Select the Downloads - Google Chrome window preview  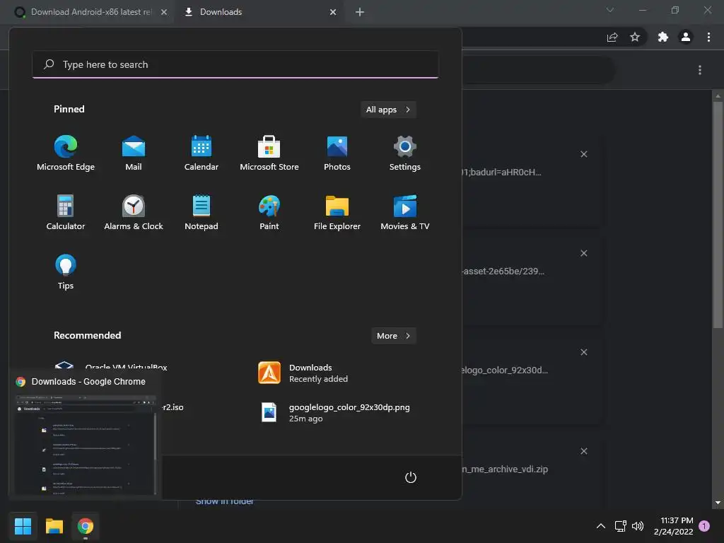tap(85, 435)
